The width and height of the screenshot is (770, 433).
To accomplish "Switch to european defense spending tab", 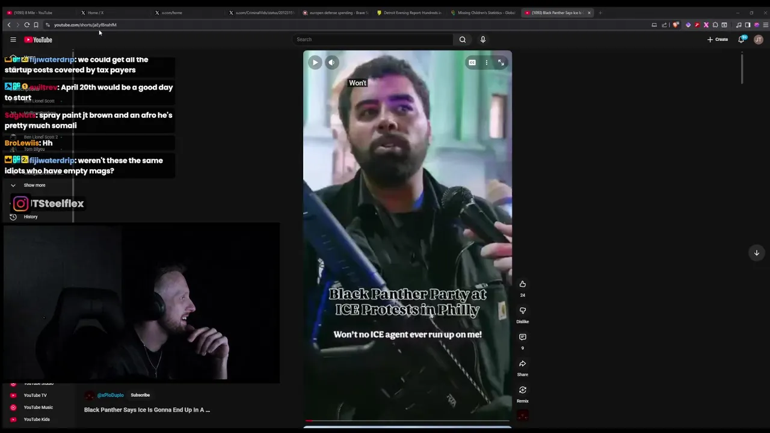I will click(335, 13).
